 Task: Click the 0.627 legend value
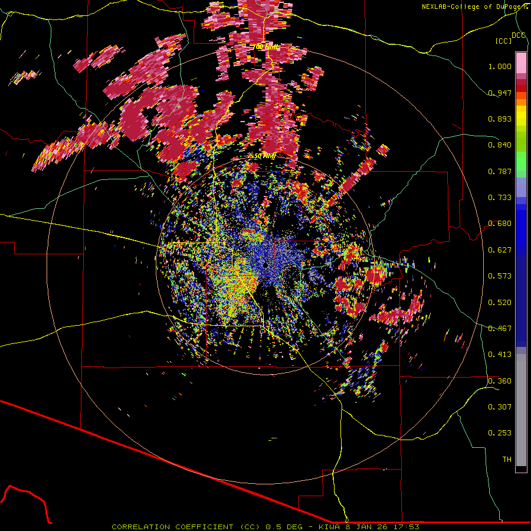[x=500, y=250]
